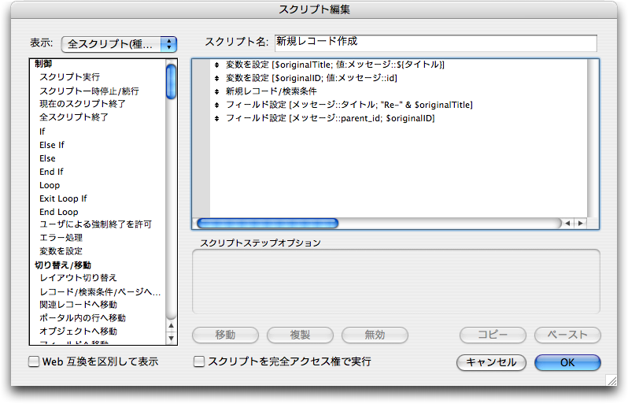Click the horizontal scrollbar thumb in script area
Screen dimensions: 628x404
coord(268,224)
